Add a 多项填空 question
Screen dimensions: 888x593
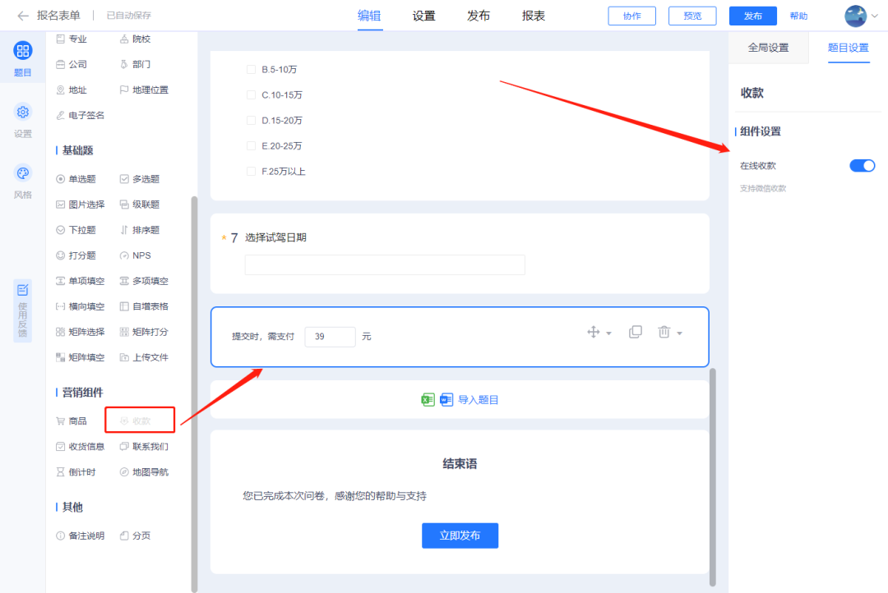(x=144, y=281)
